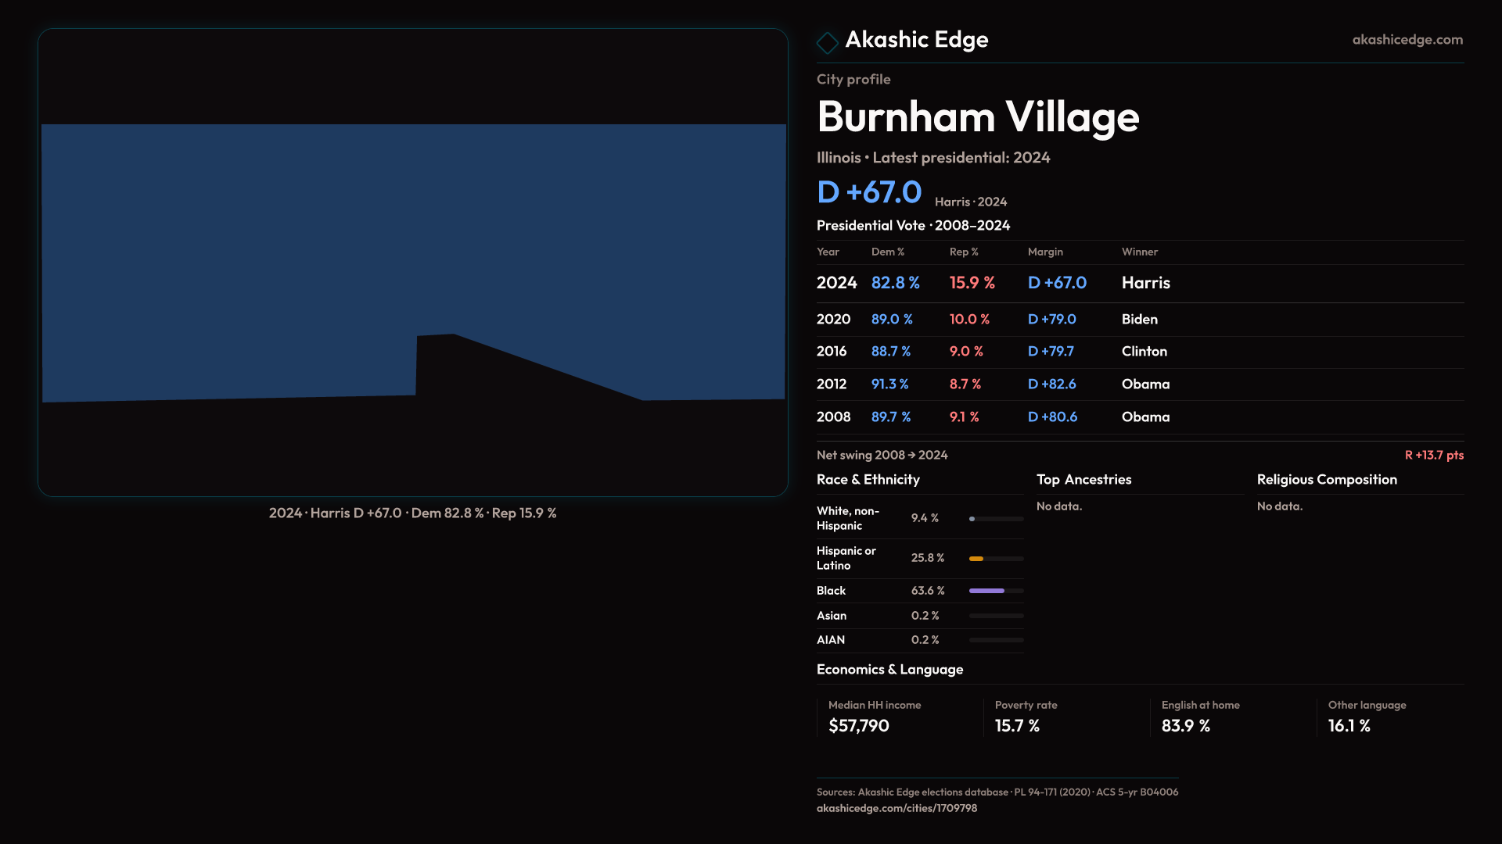Image resolution: width=1502 pixels, height=844 pixels.
Task: Click the Poverty rate stat card
Action: 1026,717
